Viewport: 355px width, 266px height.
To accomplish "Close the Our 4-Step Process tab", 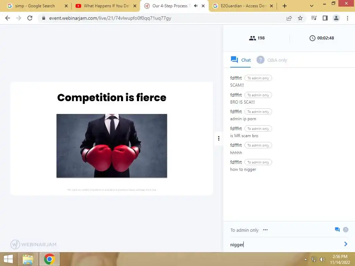I will tap(203, 6).
